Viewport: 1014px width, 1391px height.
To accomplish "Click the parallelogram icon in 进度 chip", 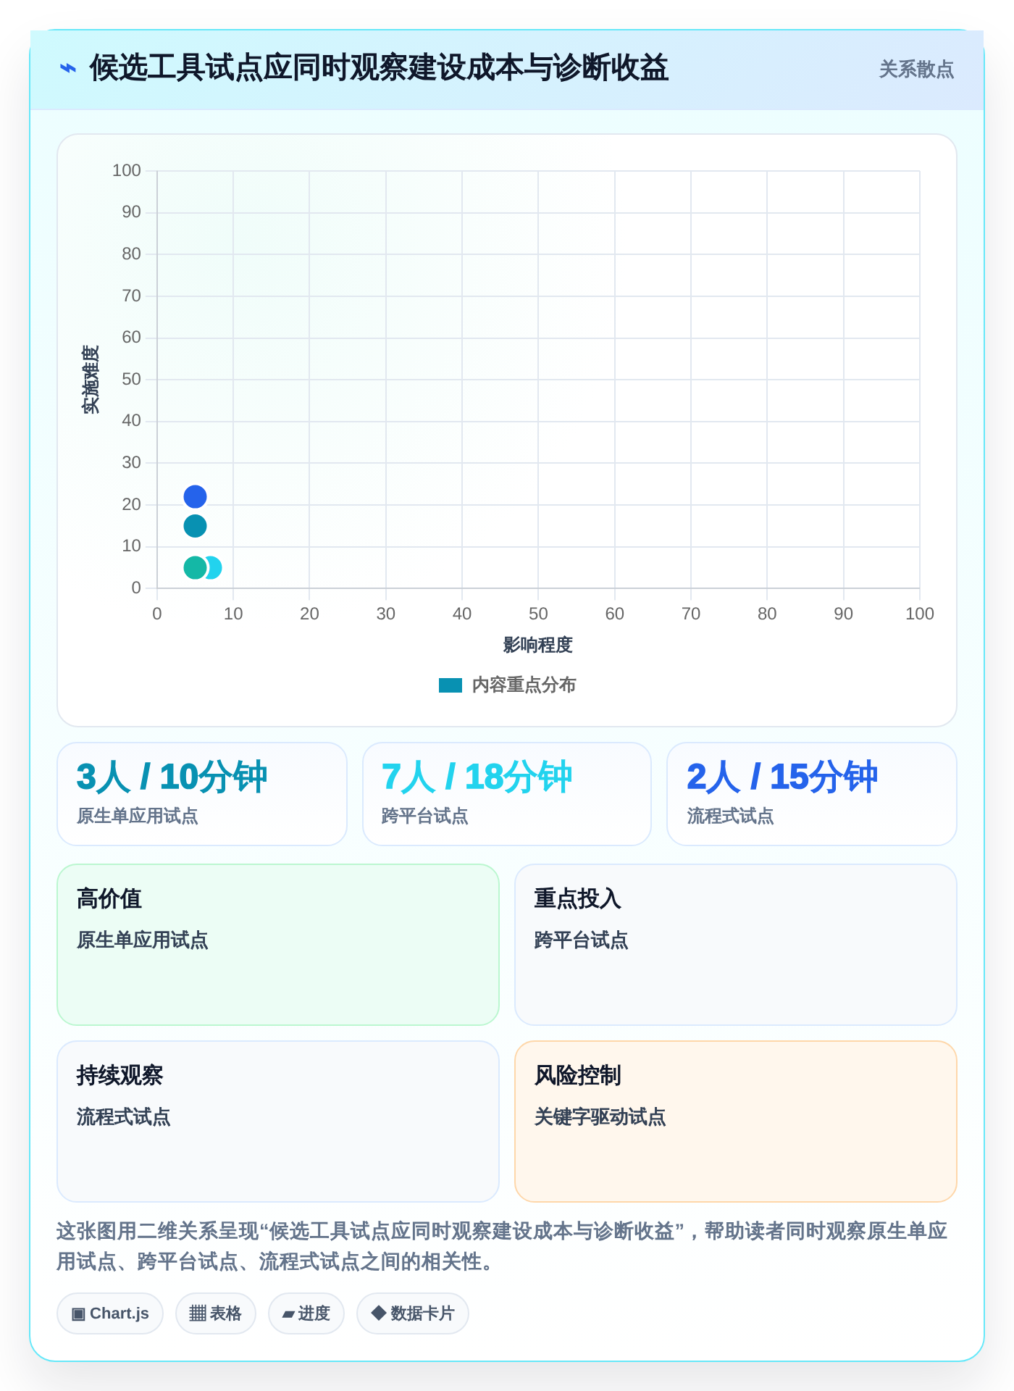I will point(288,1314).
